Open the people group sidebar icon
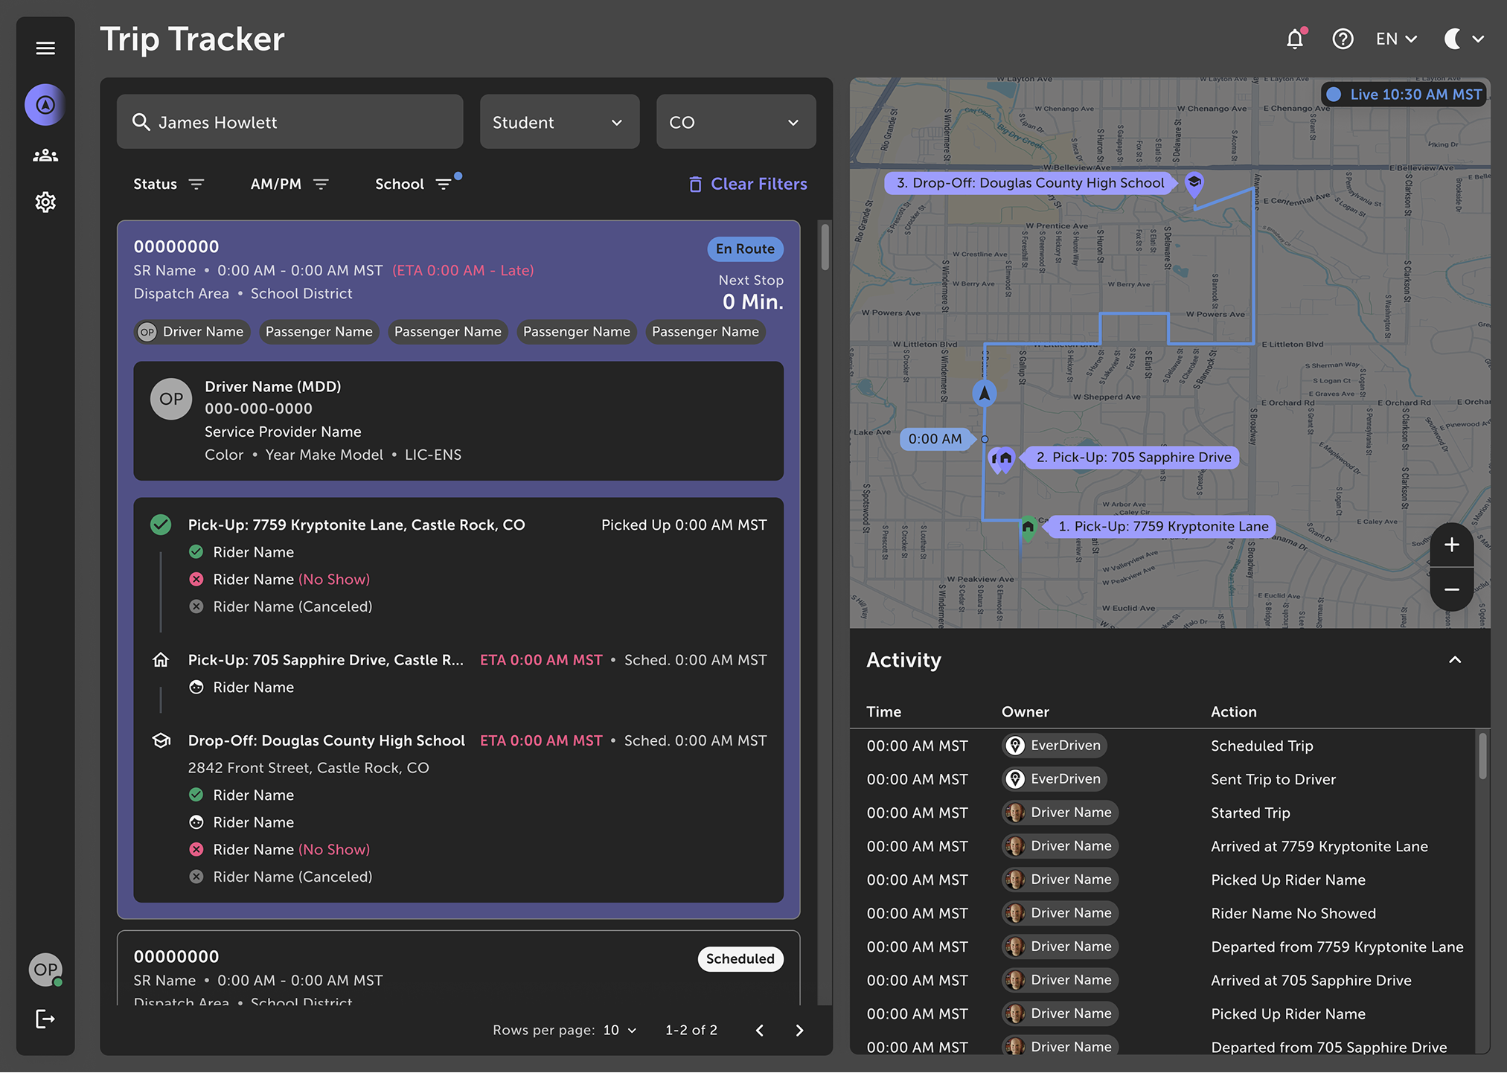Viewport: 1507px width, 1073px height. (45, 156)
